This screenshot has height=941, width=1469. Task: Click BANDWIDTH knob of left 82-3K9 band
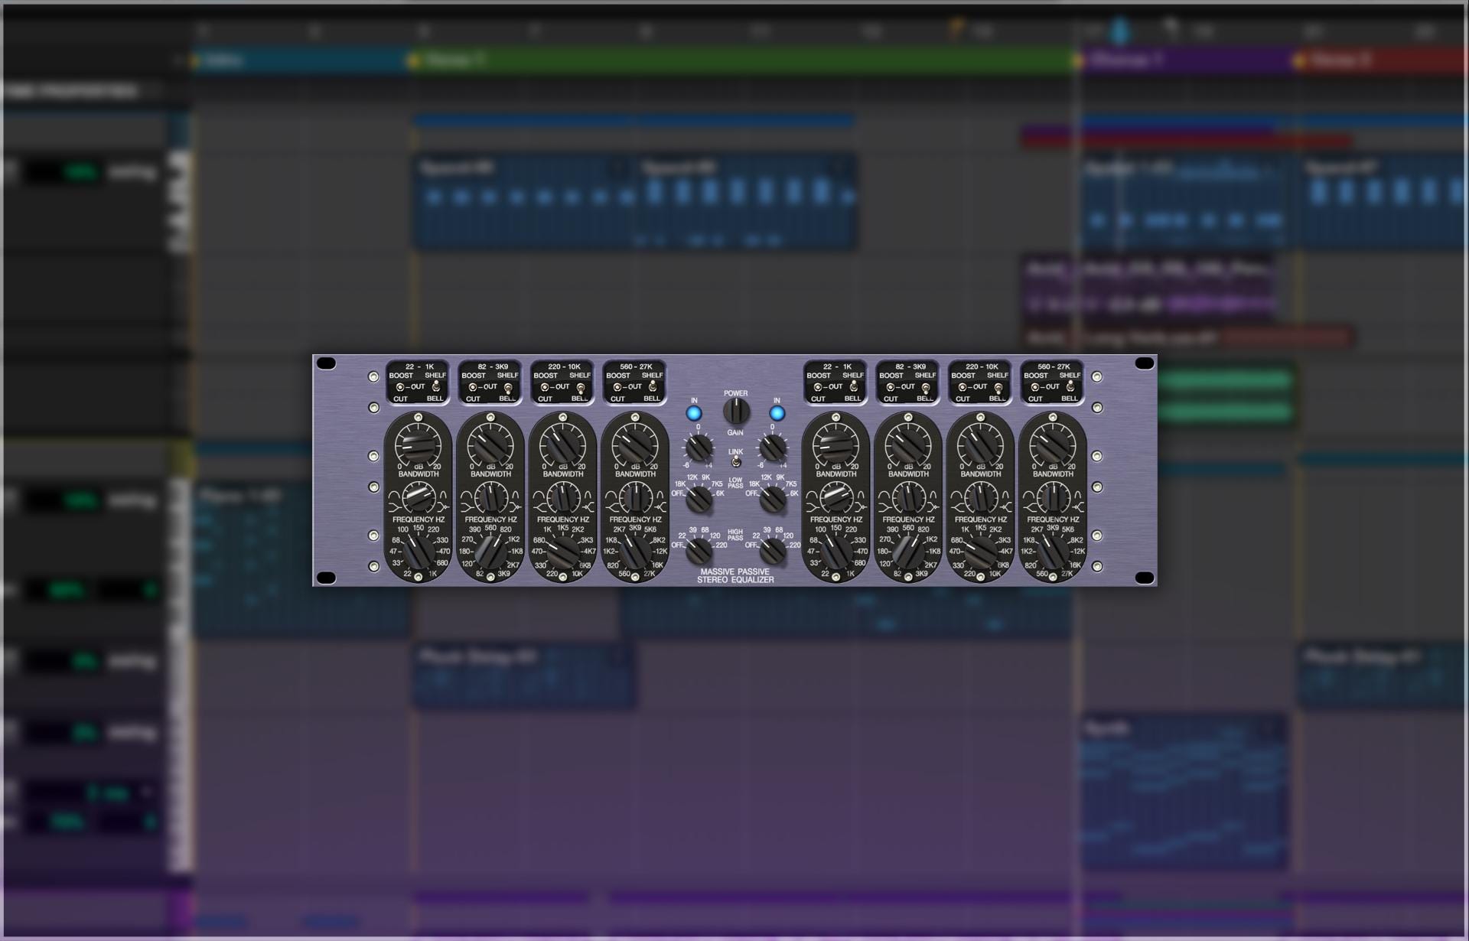click(x=490, y=498)
